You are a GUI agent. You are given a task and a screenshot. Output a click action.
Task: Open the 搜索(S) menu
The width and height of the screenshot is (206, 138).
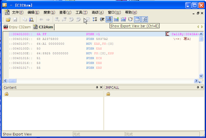[49, 12]
